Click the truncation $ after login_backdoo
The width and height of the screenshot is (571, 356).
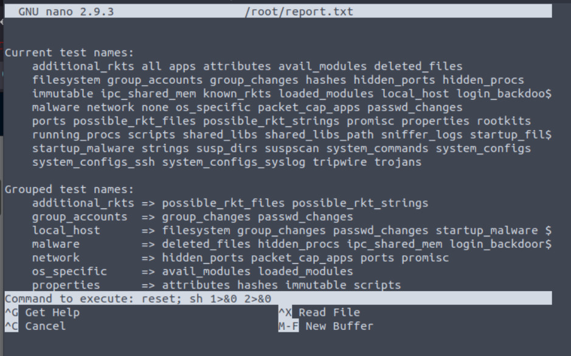click(549, 94)
